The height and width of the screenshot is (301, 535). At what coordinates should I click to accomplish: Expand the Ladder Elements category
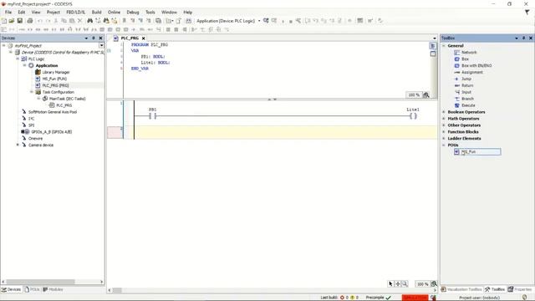point(444,139)
